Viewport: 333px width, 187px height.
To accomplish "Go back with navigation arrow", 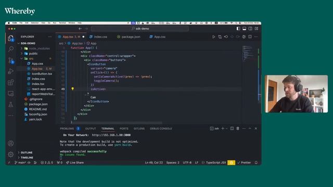I will (x=80, y=29).
